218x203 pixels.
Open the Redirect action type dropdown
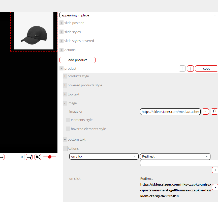click(175, 157)
